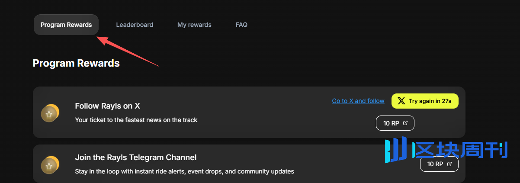Click the blue 区块周刊 watermark text
Screen dimensions: 520x183
459,150
